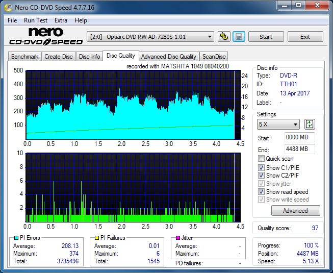Enable the Quick scan checkbox
The height and width of the screenshot is (273, 333).
click(x=262, y=159)
